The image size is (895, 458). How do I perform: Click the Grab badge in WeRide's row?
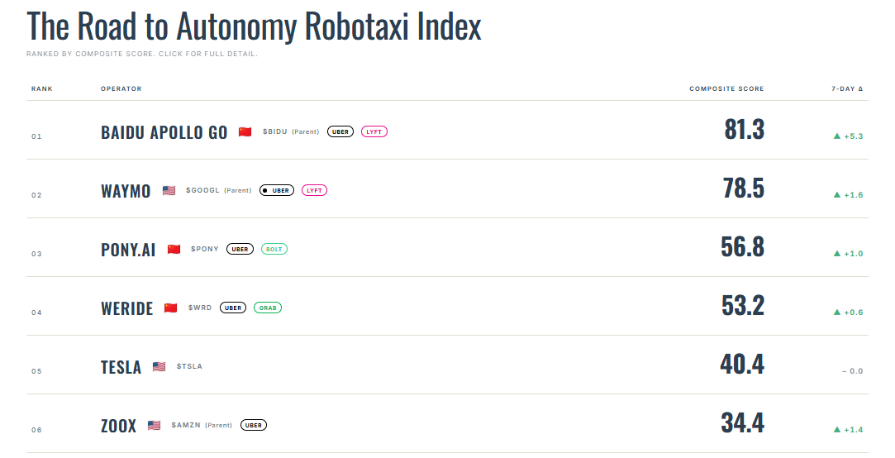coord(268,308)
